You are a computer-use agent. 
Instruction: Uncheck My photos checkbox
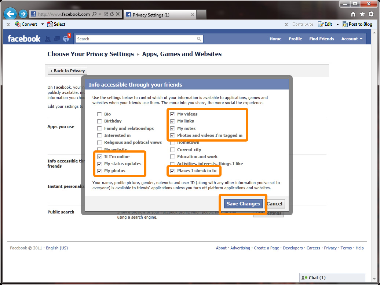(x=99, y=171)
